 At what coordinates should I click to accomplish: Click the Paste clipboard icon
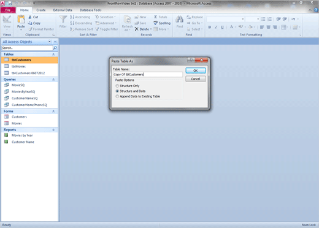click(x=21, y=20)
